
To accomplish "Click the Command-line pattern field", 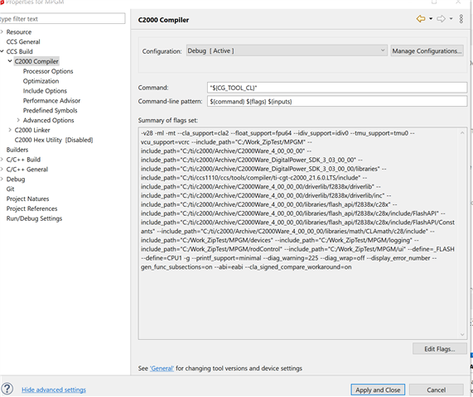I will tap(337, 102).
